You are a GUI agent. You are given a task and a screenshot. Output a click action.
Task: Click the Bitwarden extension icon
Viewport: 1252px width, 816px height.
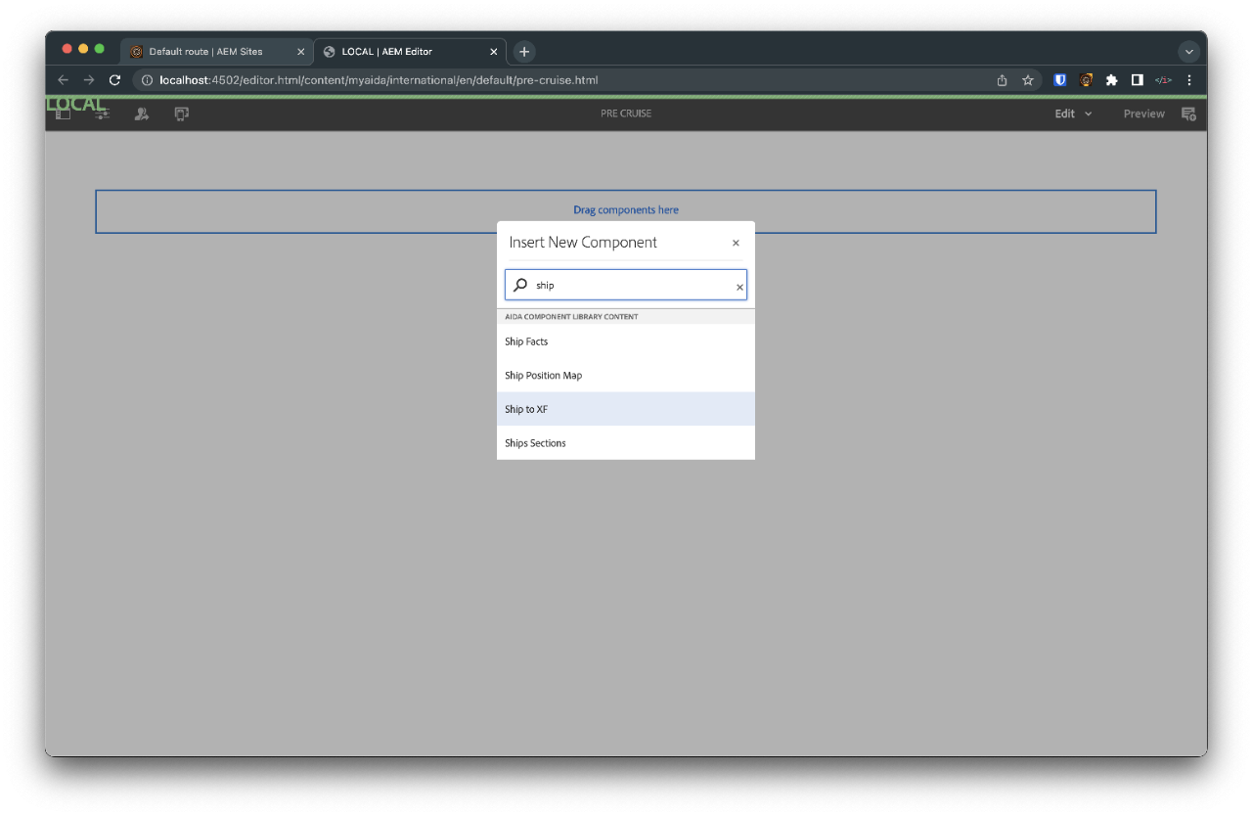point(1059,80)
